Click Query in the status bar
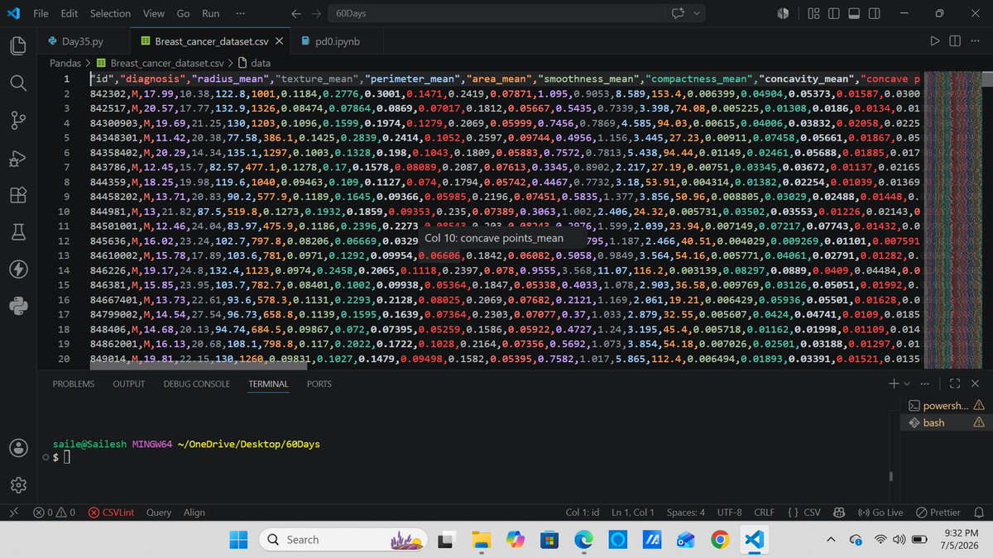The width and height of the screenshot is (993, 558). tap(159, 513)
